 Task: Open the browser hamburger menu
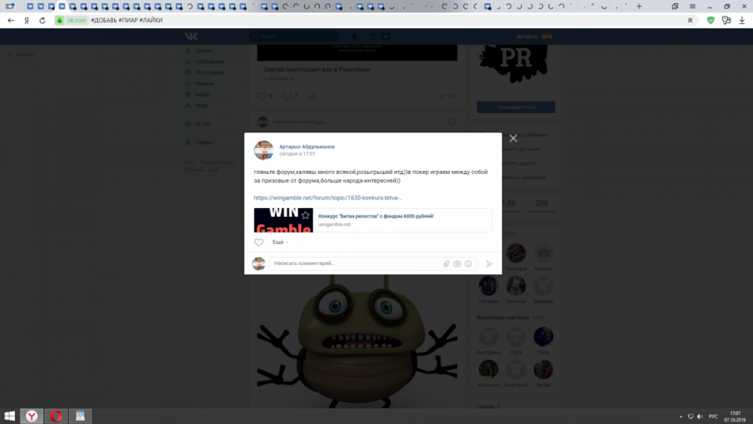[692, 6]
